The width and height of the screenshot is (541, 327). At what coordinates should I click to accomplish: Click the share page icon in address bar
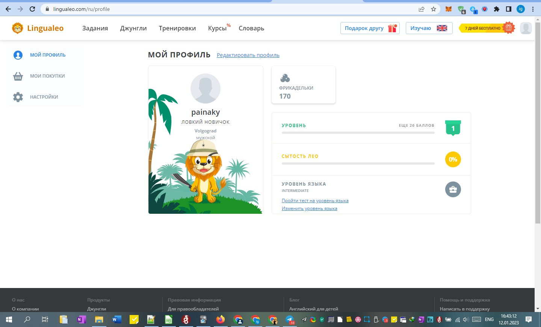pos(422,9)
